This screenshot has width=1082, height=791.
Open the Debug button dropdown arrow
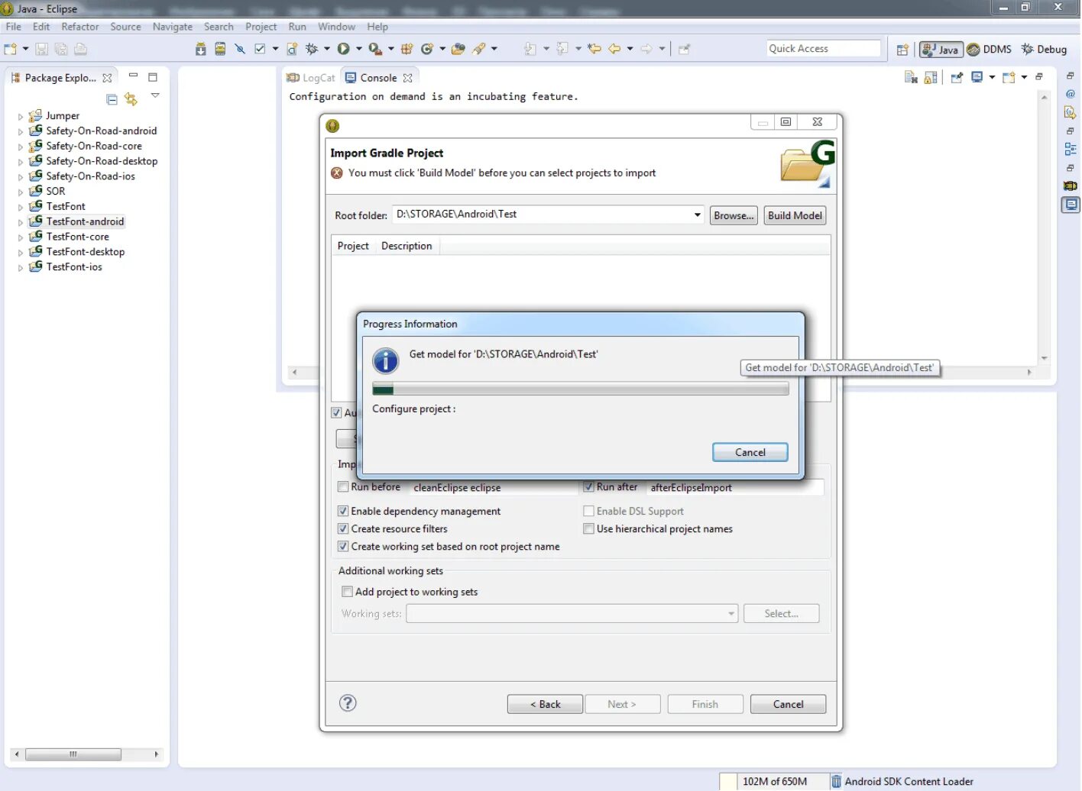326,49
